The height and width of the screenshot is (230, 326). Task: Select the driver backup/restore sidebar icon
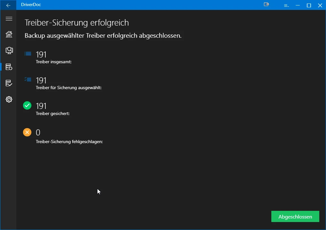[9, 67]
